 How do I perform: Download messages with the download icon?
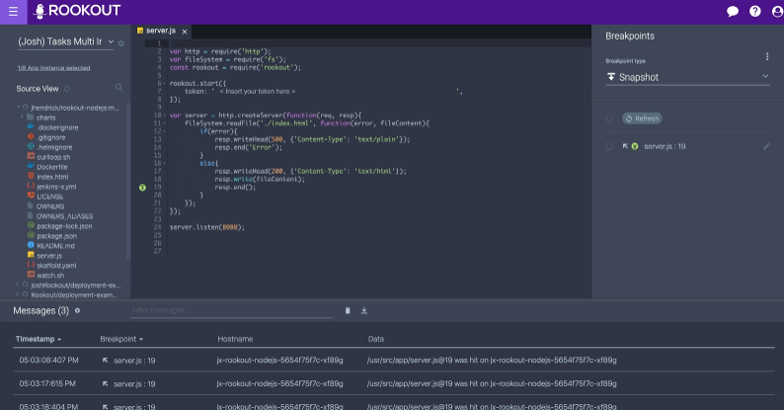click(x=364, y=311)
